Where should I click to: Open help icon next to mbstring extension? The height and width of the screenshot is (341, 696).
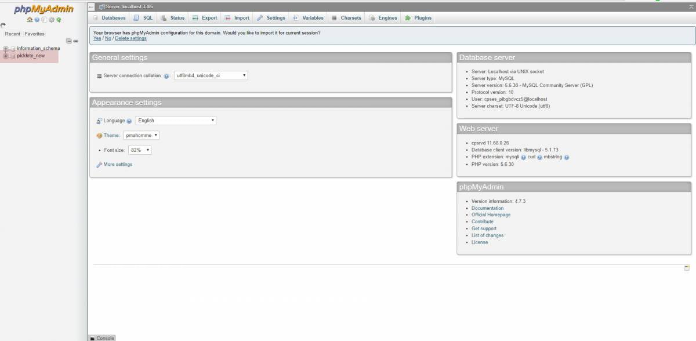click(567, 157)
